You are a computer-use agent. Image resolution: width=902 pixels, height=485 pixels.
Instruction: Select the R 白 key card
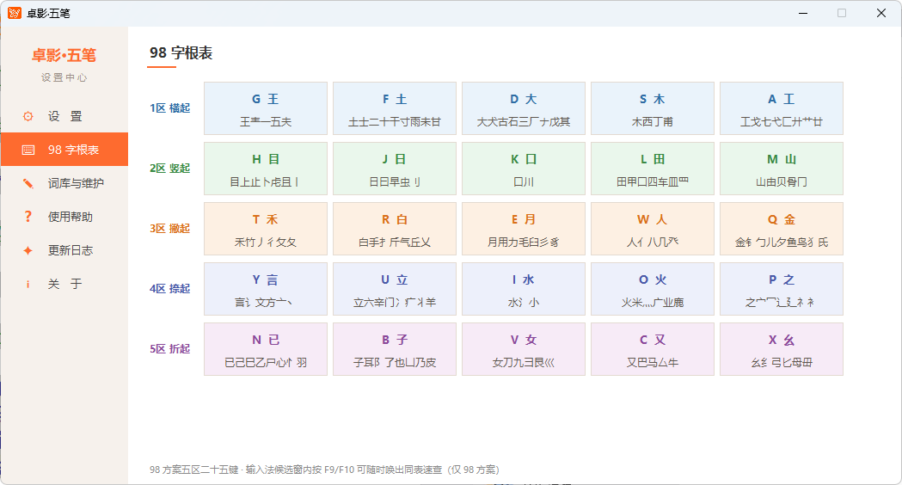point(395,229)
